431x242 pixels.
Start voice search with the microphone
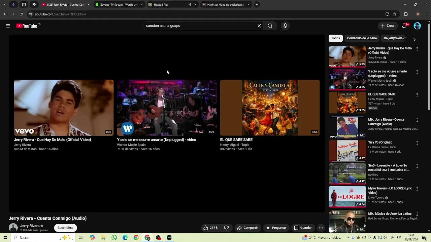click(x=285, y=26)
